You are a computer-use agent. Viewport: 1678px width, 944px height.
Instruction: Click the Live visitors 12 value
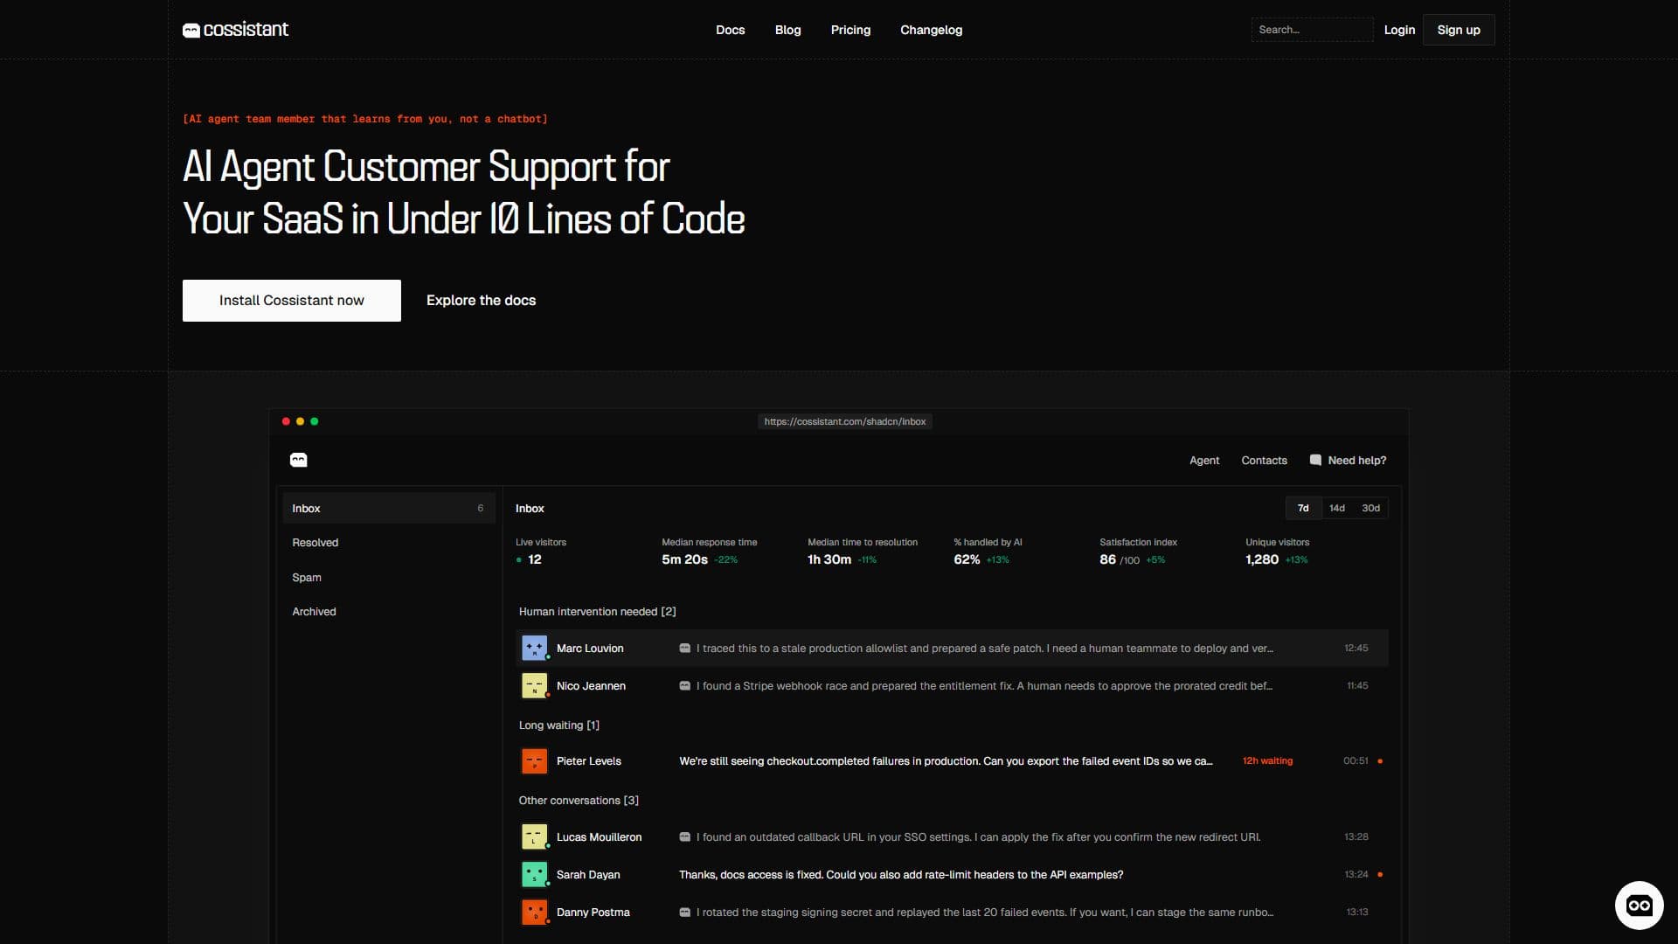[534, 559]
